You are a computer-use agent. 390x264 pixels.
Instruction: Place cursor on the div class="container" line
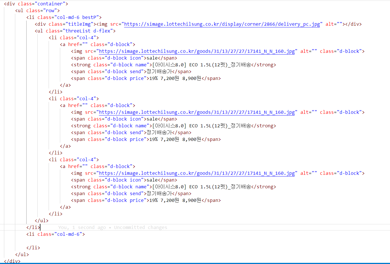pos(36,4)
